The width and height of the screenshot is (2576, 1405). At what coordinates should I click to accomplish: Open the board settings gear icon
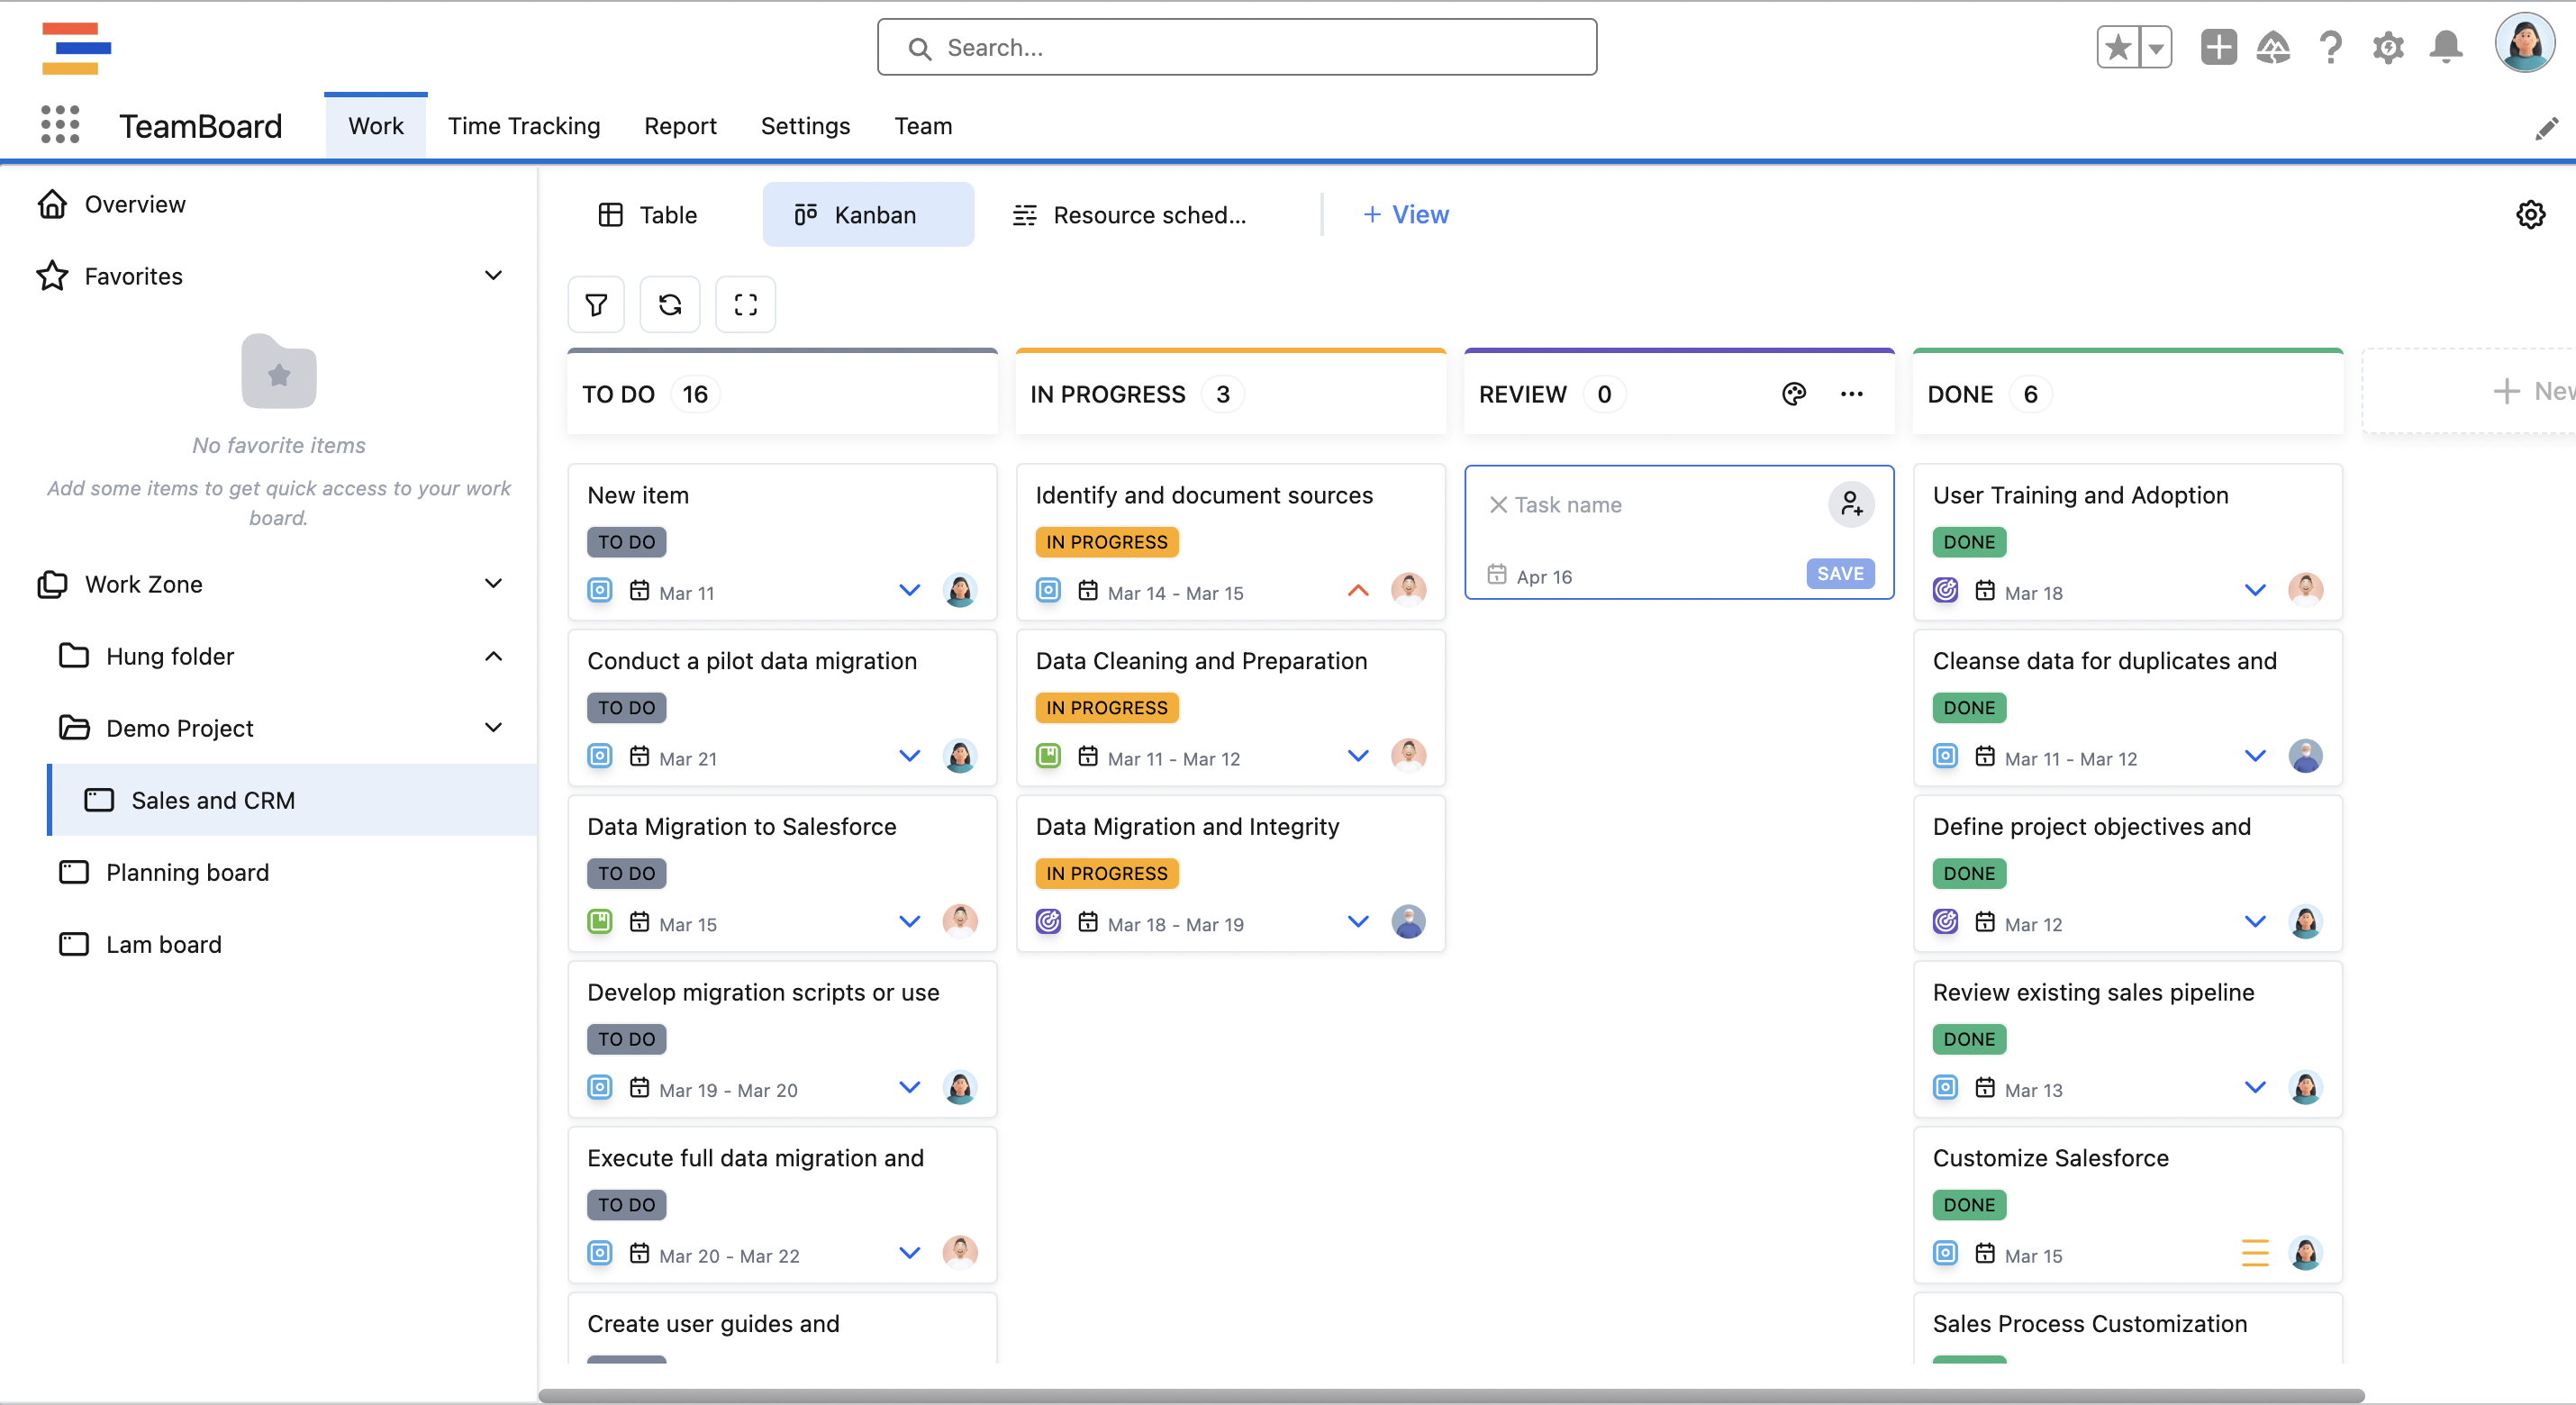point(2529,215)
